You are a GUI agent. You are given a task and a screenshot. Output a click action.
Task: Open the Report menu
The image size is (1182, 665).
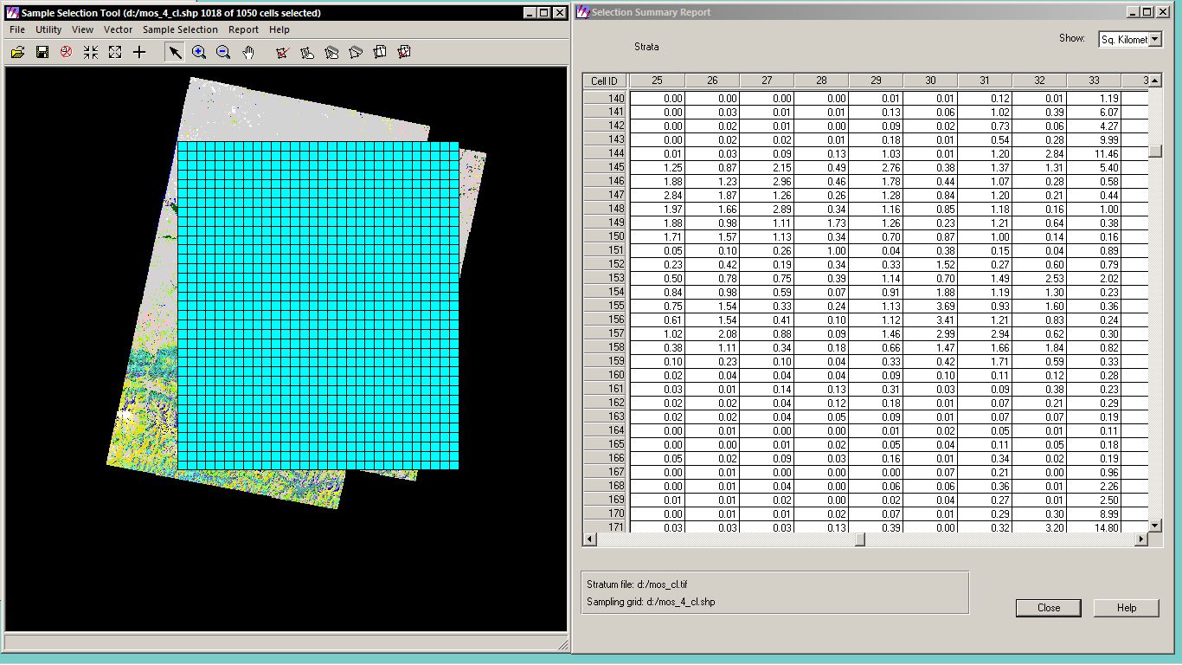[x=243, y=29]
